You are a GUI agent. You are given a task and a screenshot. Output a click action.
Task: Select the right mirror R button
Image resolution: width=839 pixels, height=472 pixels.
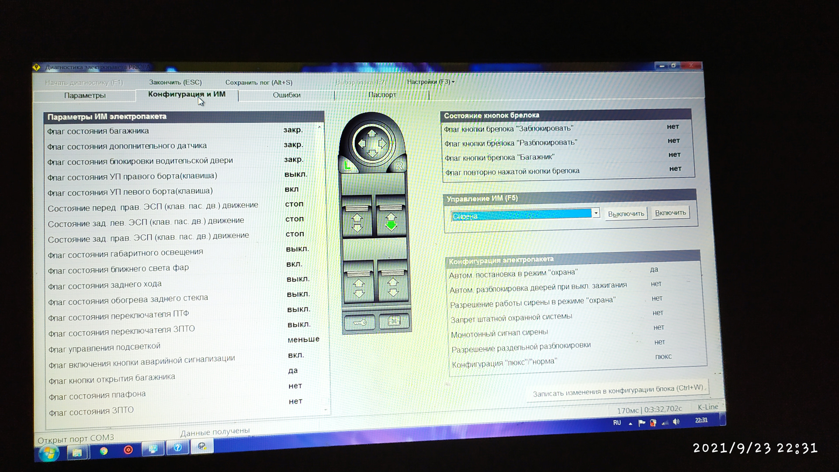coord(399,166)
